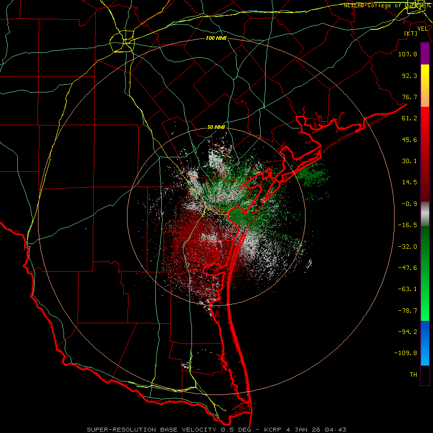
Task: Click the -109.8 velocity scale value
Action: [406, 353]
